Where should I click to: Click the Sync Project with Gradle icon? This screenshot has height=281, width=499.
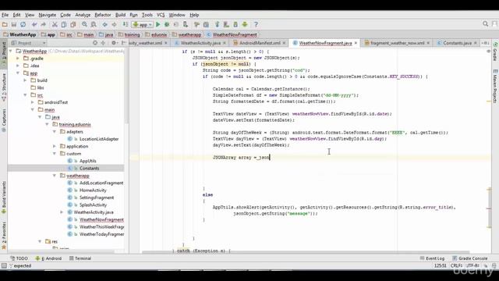[218, 24]
